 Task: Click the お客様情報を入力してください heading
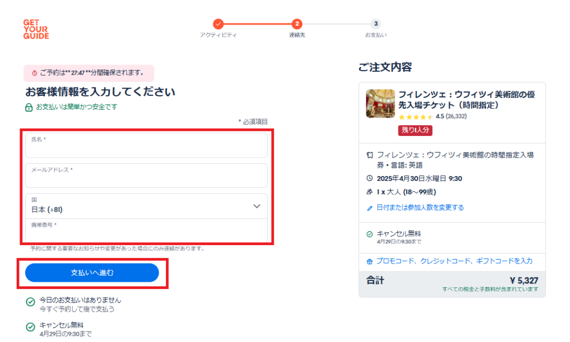tap(100, 92)
